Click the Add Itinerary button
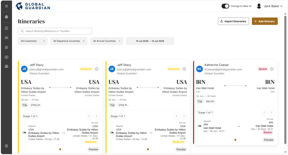This screenshot has width=288, height=155. coord(265,21)
